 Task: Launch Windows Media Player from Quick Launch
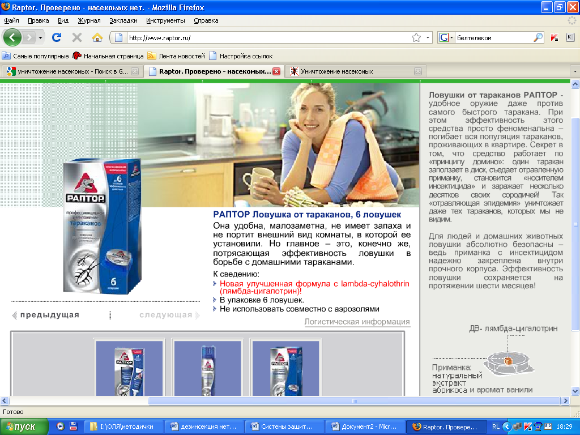(60, 427)
